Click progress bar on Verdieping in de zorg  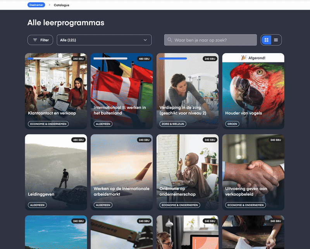173,59
